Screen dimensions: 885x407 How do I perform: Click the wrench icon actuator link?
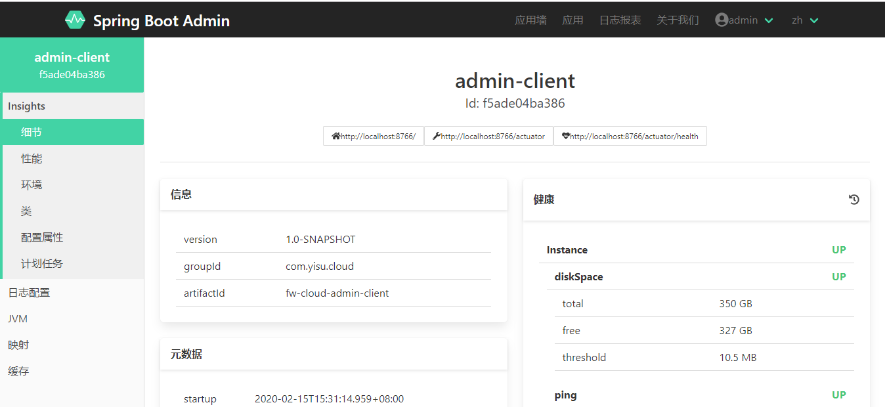(x=437, y=137)
